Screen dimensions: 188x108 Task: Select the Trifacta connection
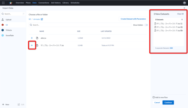13,30
